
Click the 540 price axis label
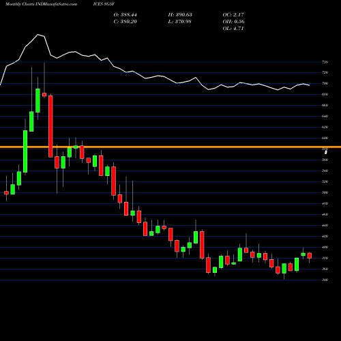(x=325, y=170)
